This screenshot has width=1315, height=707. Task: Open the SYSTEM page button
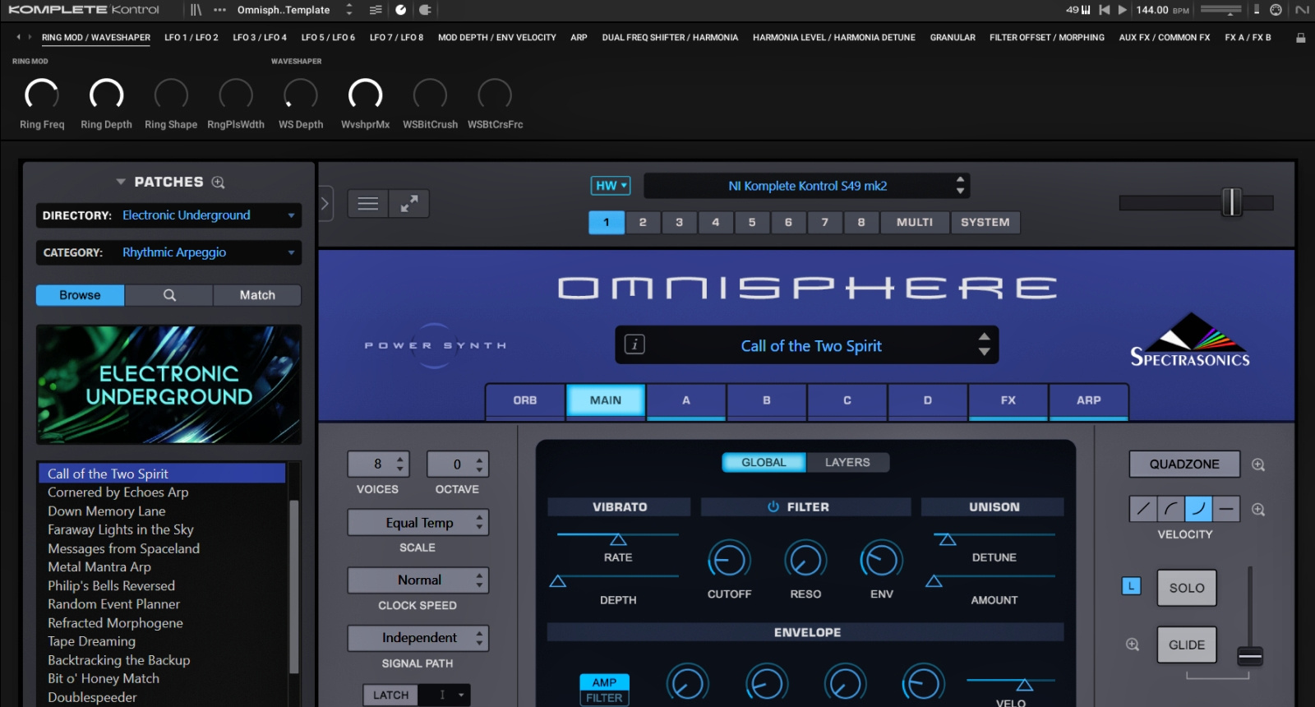(x=985, y=223)
